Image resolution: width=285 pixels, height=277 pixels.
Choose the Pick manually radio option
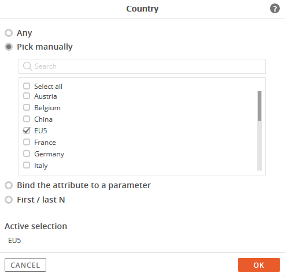tap(9, 47)
